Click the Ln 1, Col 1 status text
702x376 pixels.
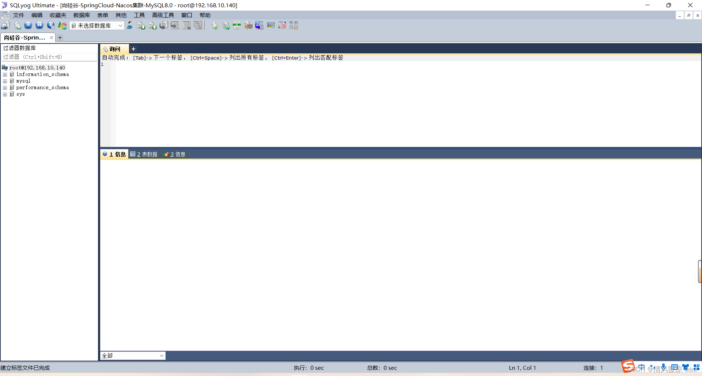tap(522, 368)
